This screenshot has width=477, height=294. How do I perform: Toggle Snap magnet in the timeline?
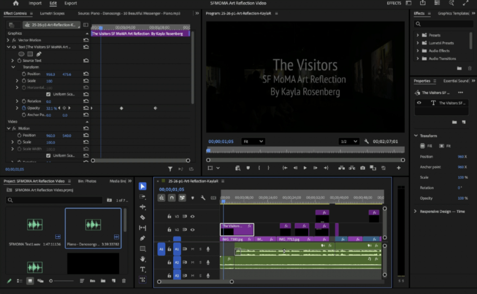(172, 198)
